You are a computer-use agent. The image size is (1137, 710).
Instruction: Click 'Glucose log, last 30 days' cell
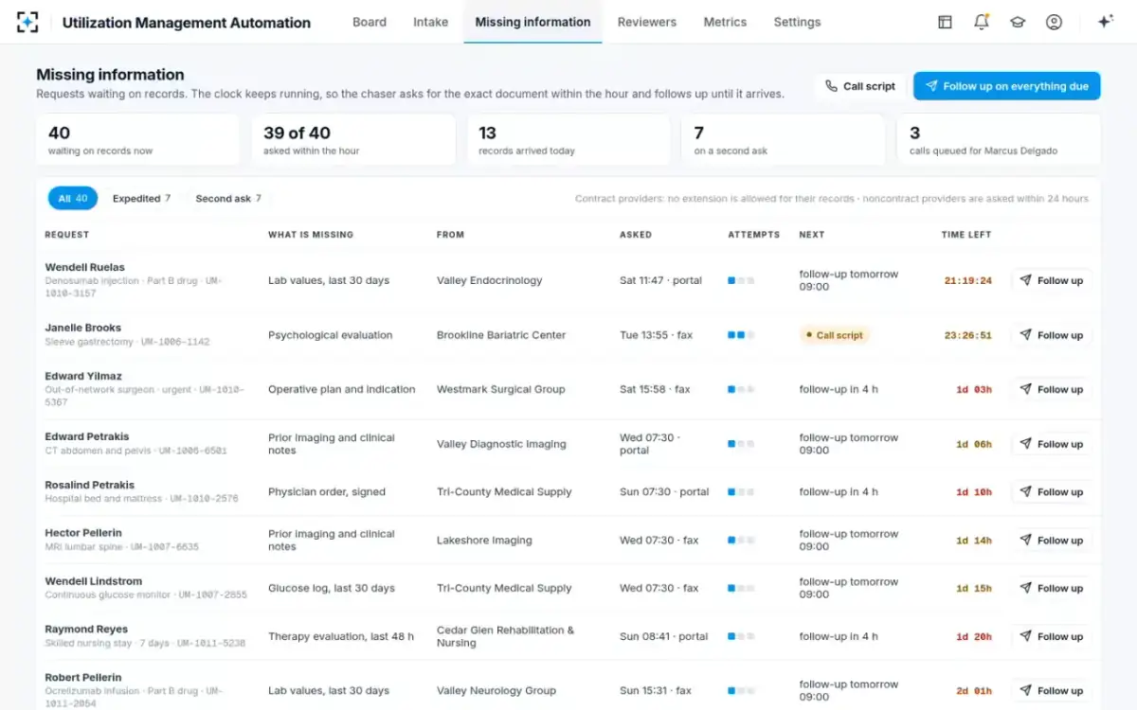[331, 588]
